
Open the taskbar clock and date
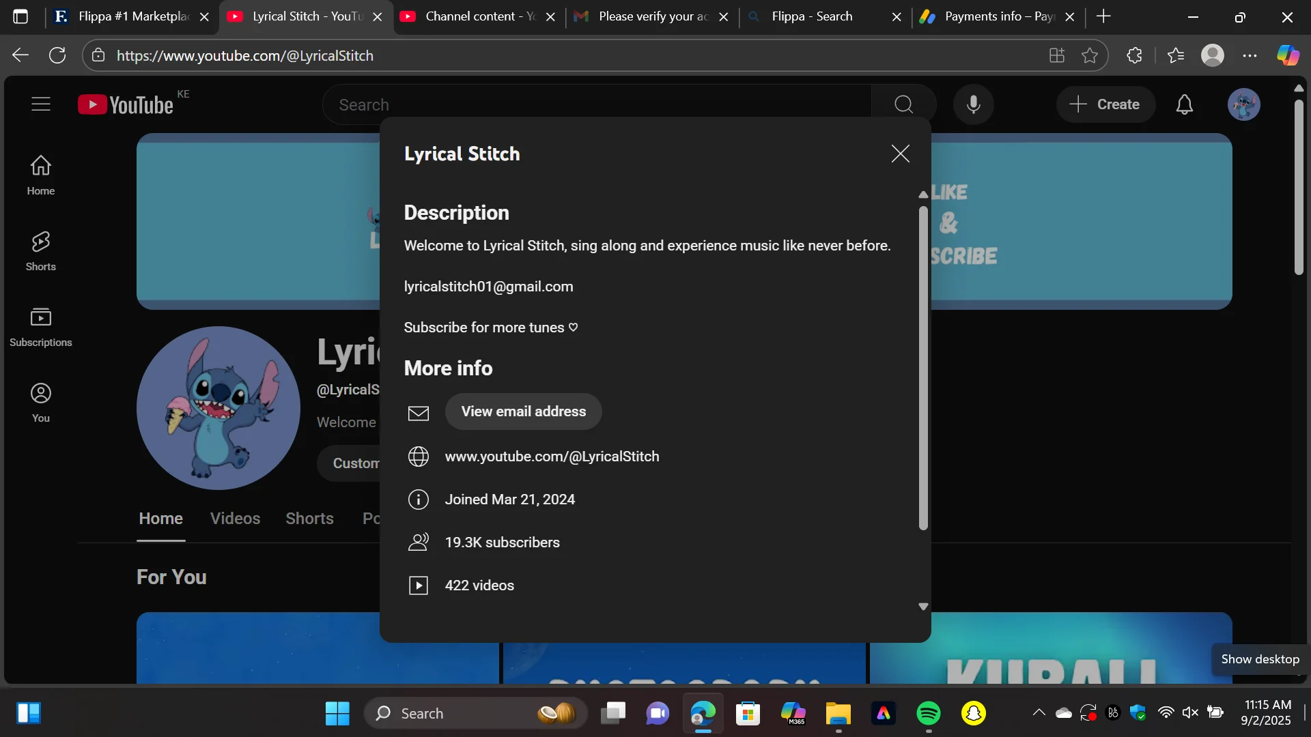(x=1266, y=712)
